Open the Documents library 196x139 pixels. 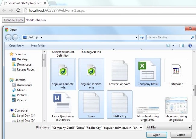(22, 85)
